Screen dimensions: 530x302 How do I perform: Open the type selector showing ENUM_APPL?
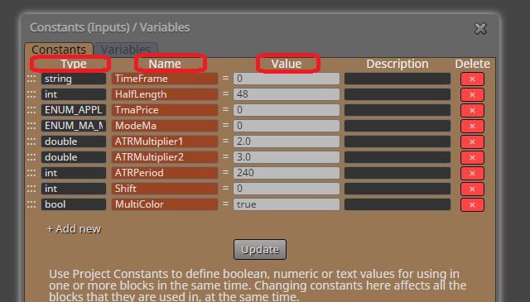point(74,110)
